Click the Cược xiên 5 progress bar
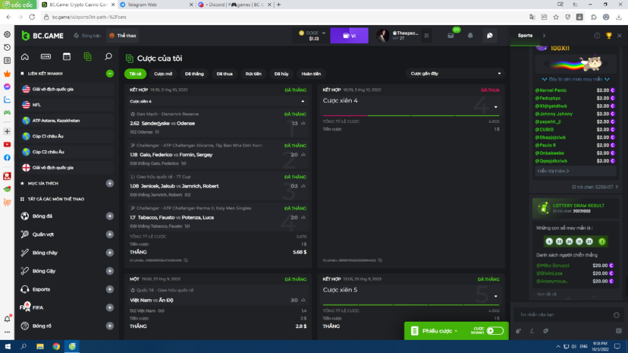Viewport: 628px width, 353px height. (x=411, y=304)
